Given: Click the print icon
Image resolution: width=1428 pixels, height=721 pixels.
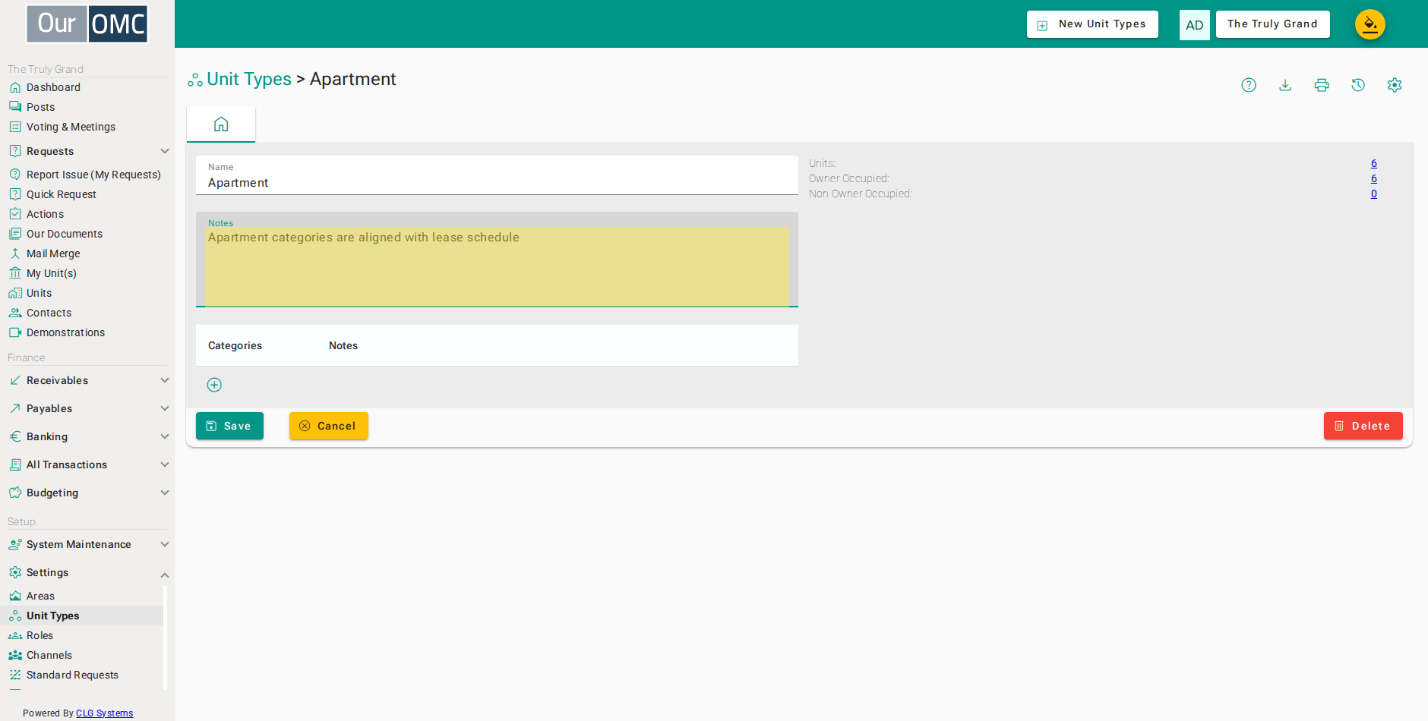Looking at the screenshot, I should (x=1322, y=85).
